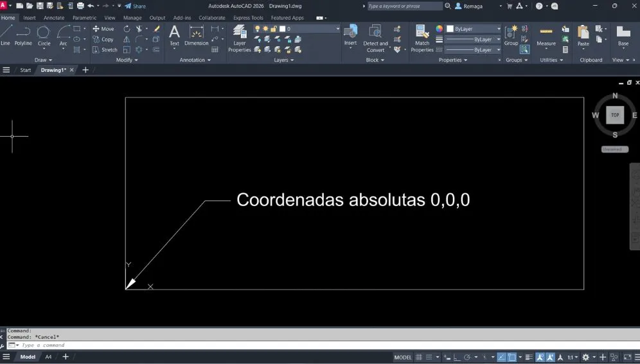Insert a Table from Annotation panel
This screenshot has height=364, width=640.
[215, 49]
